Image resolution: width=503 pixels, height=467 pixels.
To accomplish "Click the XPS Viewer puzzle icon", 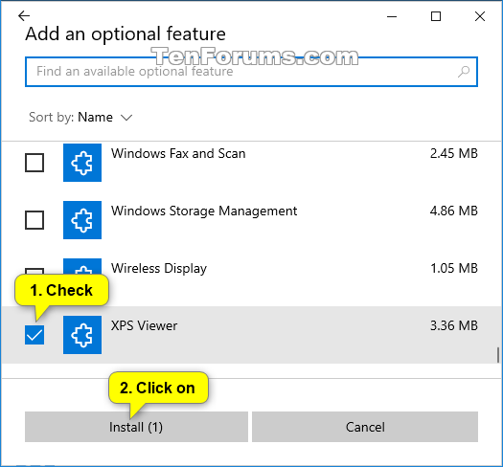I will (x=82, y=335).
